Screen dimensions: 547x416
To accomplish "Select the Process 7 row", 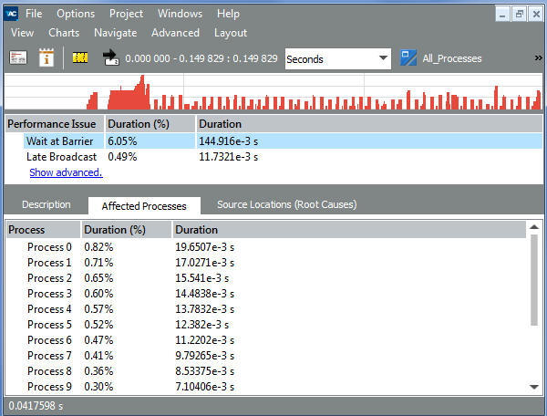I will 266,356.
